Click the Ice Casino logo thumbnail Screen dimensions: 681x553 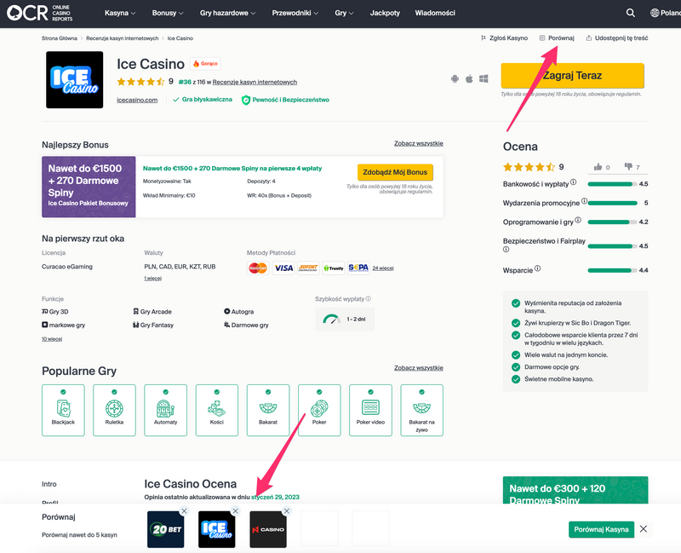tap(75, 80)
